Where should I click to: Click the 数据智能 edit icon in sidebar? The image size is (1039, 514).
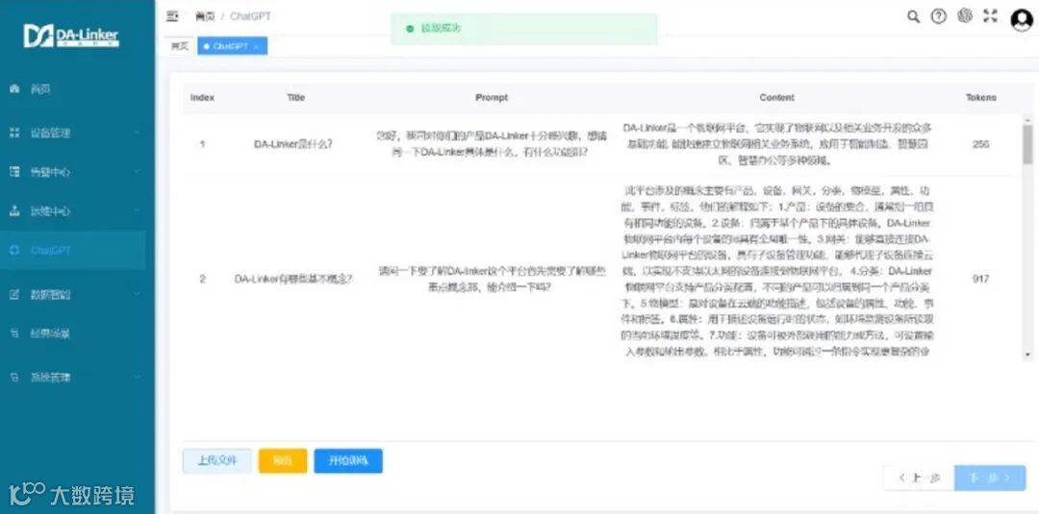point(14,294)
